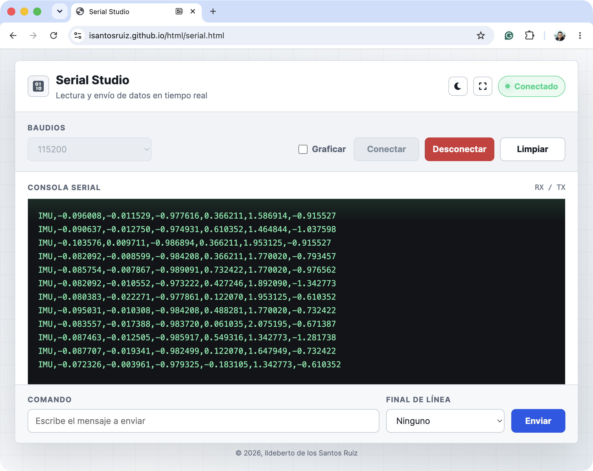Click the Conectar button
Screen dimensions: 593x471
[386, 149]
